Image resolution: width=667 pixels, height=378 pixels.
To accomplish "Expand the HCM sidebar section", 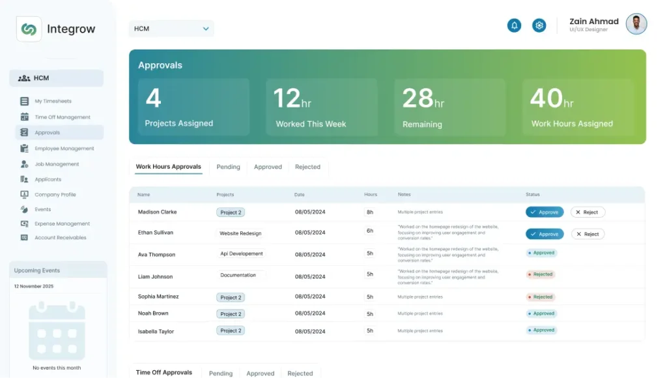I will [56, 78].
